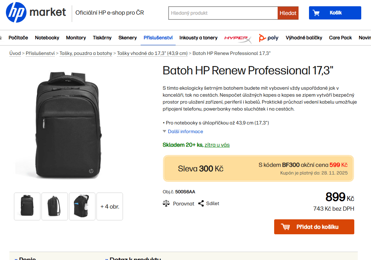Click the Sdílet share icon

[200, 203]
